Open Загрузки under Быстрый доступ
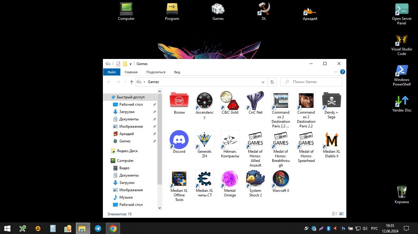The image size is (418, 234). (127, 112)
